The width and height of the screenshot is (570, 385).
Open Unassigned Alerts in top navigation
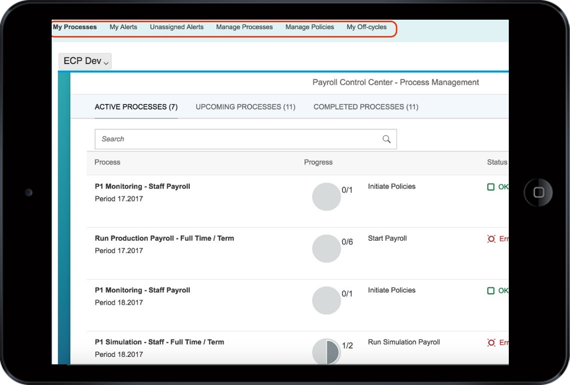pos(176,27)
